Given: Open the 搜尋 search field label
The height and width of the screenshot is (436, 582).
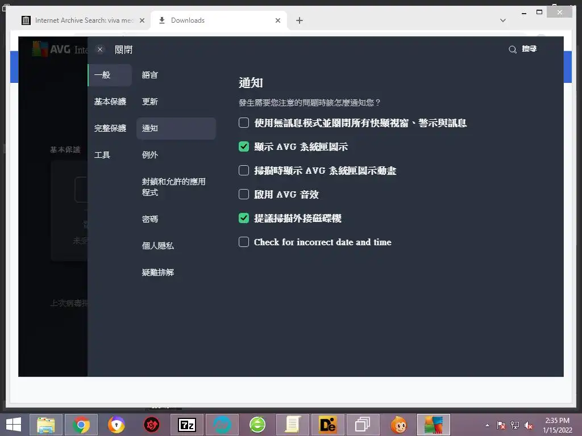Looking at the screenshot, I should [x=529, y=49].
